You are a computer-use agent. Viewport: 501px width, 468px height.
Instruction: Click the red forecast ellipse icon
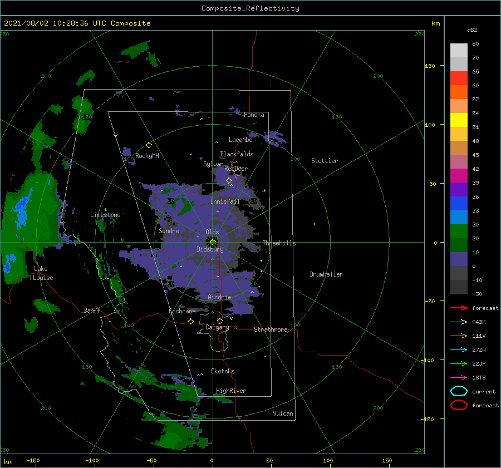pos(459,405)
